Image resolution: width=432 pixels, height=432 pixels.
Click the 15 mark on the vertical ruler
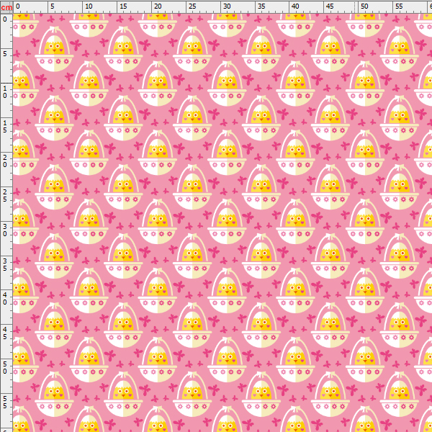coord(5,127)
